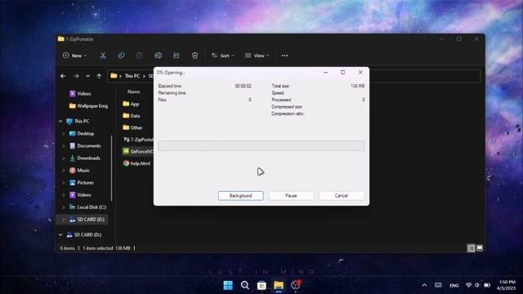Expand the Documents tree node

click(64, 146)
